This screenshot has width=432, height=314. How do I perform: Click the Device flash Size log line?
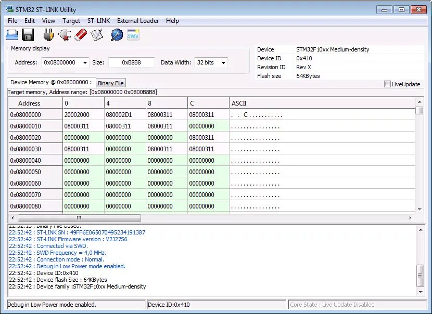point(58,280)
